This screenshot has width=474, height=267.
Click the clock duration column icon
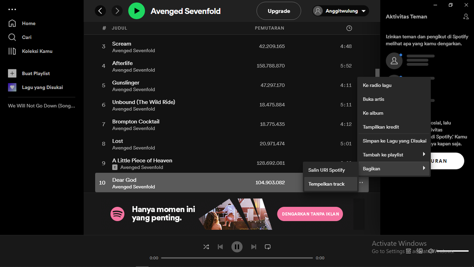coord(349,28)
